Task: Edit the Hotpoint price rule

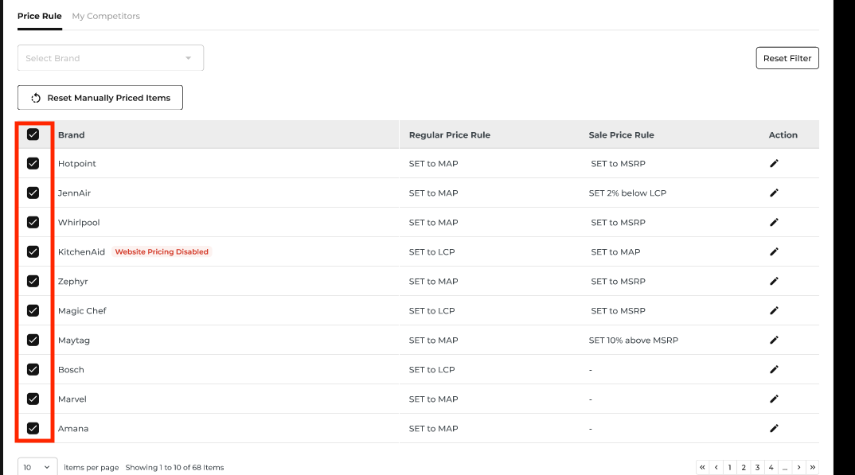Action: pyautogui.click(x=774, y=163)
